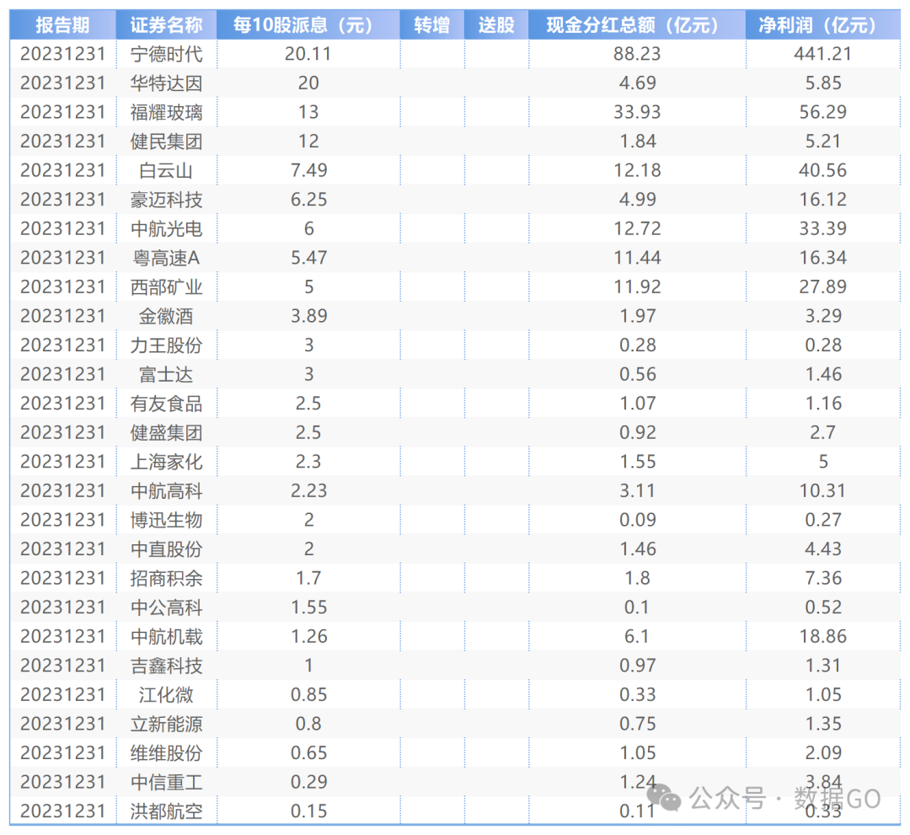Select the 江化微 name cell
This screenshot has width=910, height=835.
click(167, 694)
